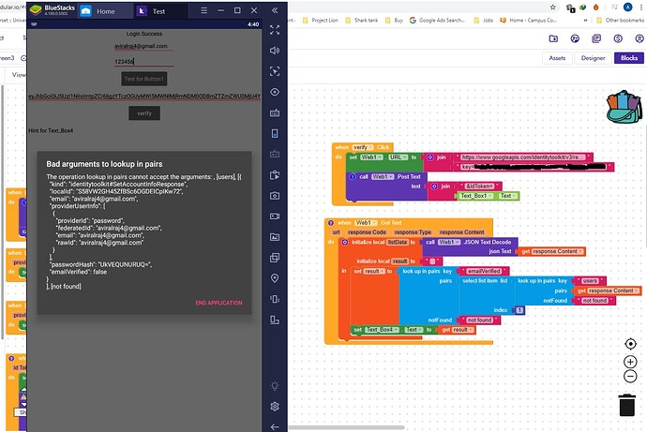Viewport: 647px width, 432px height.
Task: Toggle the eye icon in BlueStacks sidebar
Action: [x=275, y=92]
